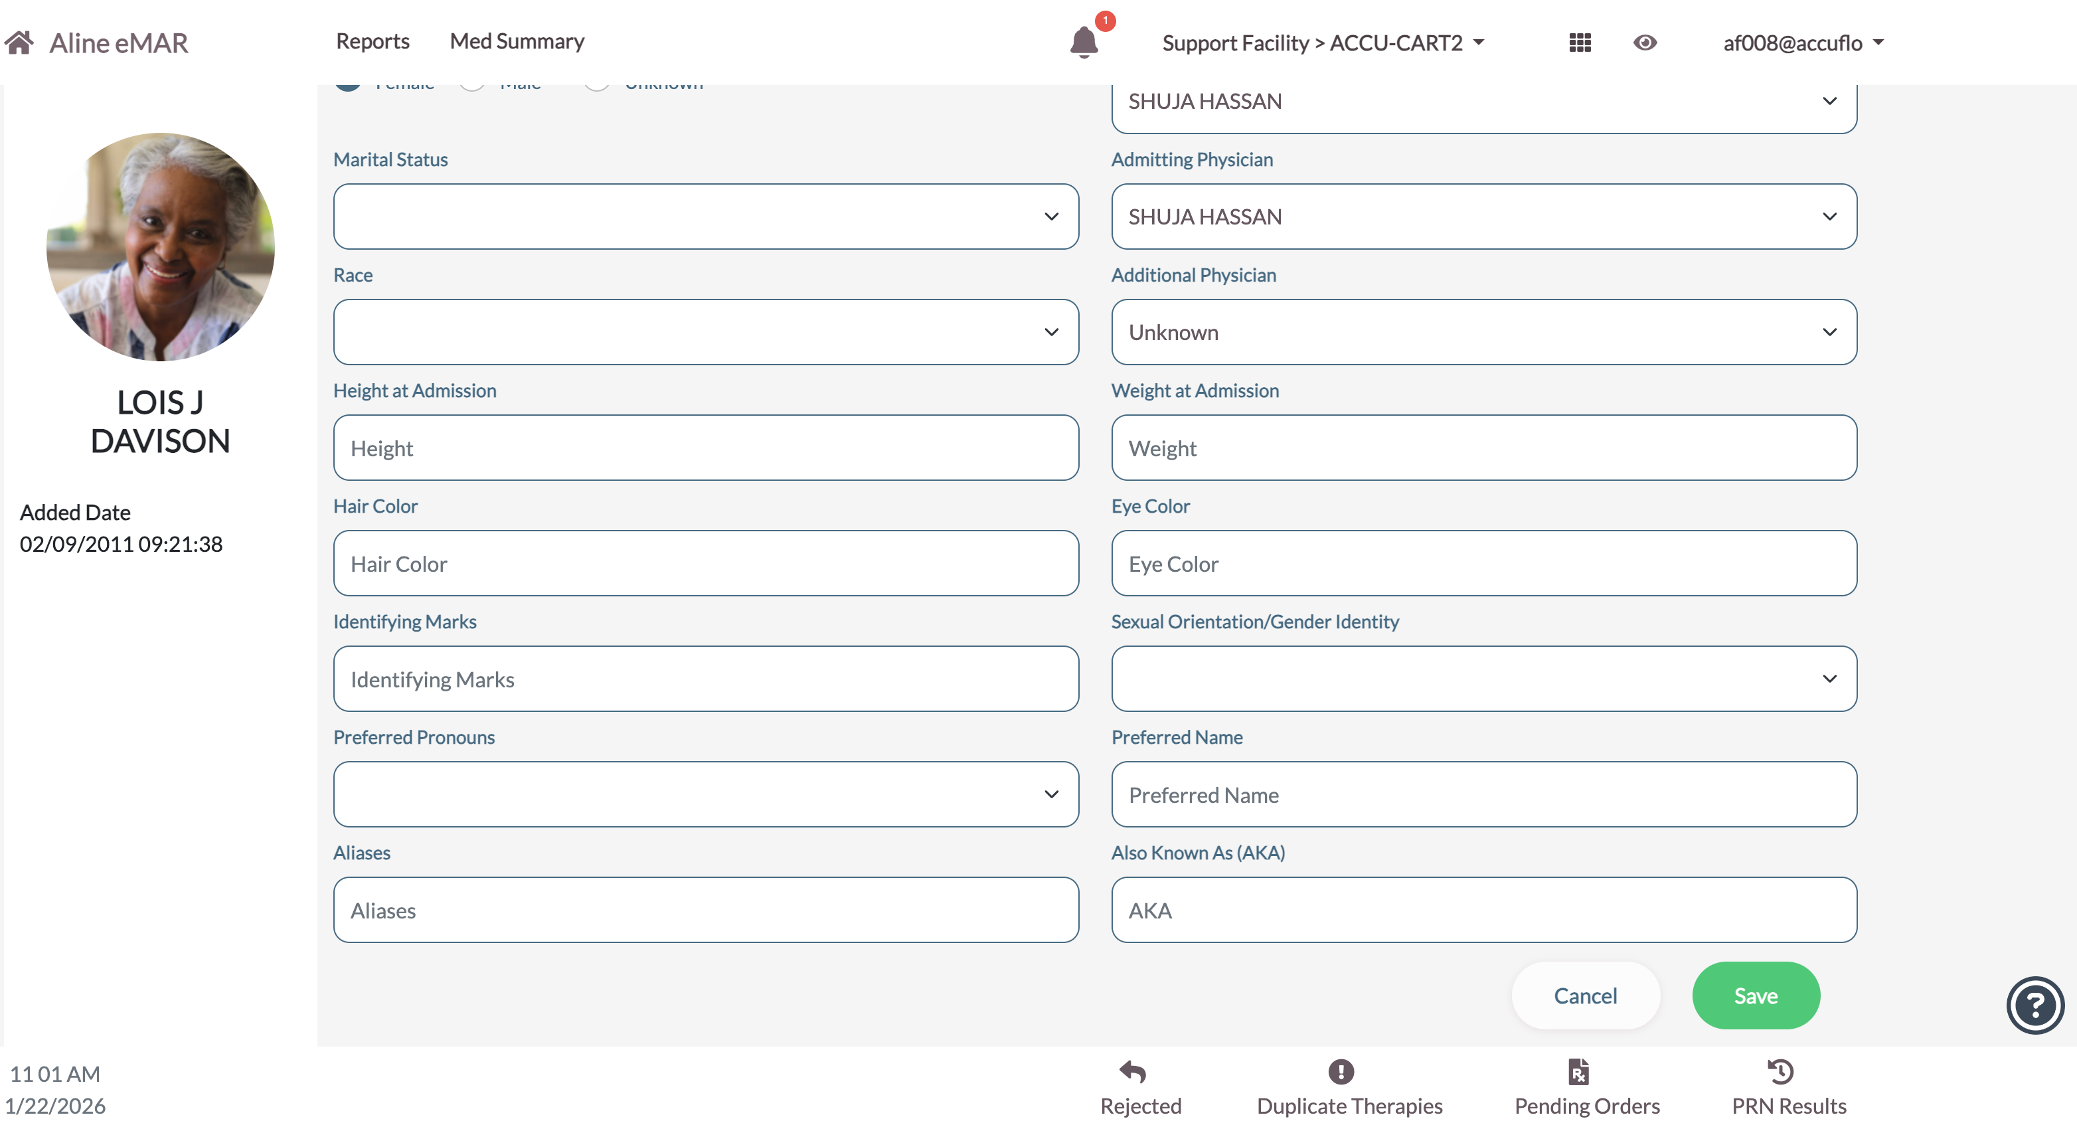Open the Reports menu
The image size is (2077, 1125).
pos(373,41)
